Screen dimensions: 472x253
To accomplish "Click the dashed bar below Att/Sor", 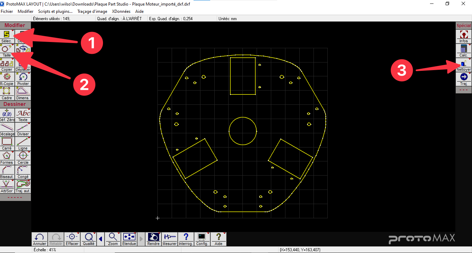I will (x=15, y=197).
